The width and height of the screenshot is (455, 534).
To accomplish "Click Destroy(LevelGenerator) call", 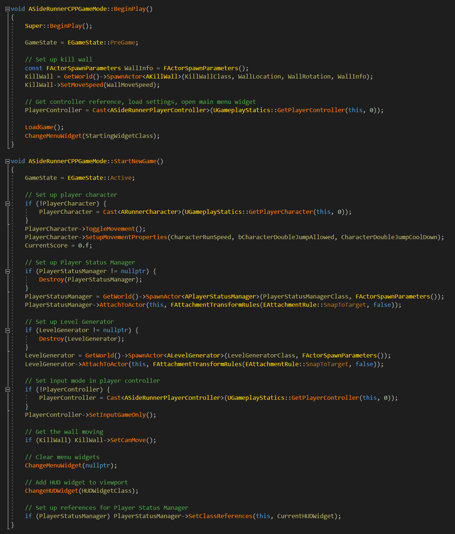I will (x=82, y=339).
